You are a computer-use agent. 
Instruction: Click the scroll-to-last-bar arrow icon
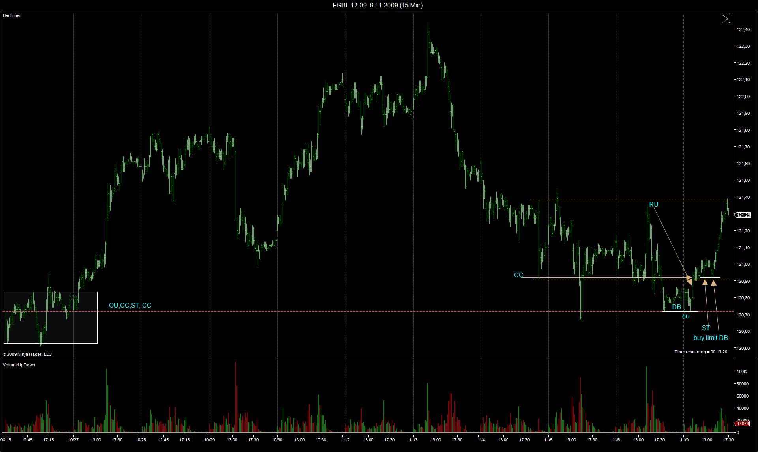(726, 19)
